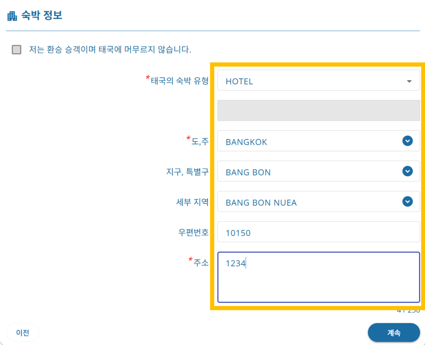Click the address character counter

(x=408, y=311)
